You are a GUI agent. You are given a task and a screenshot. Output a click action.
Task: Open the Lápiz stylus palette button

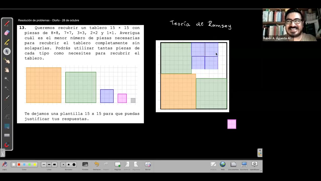point(5,166)
